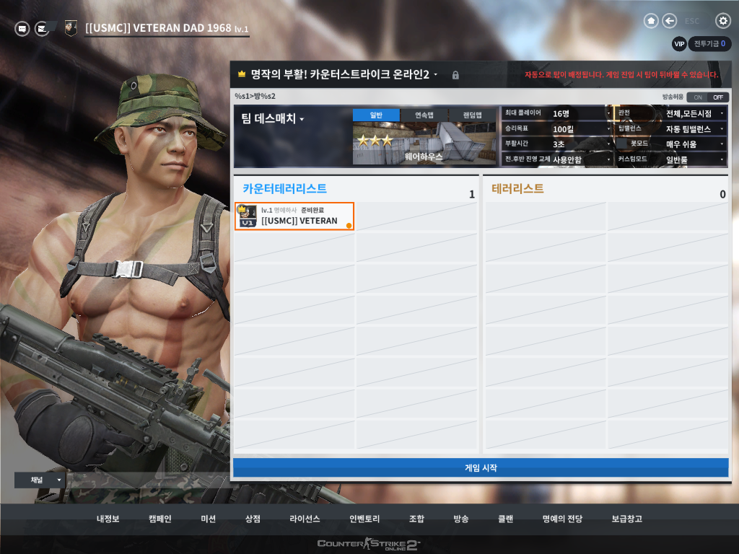739x554 pixels.
Task: Click first empty Terrorist team slot
Action: coord(546,216)
